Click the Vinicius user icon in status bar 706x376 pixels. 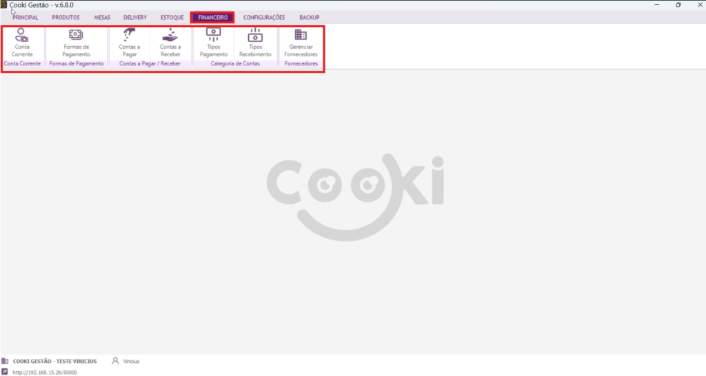click(x=115, y=360)
